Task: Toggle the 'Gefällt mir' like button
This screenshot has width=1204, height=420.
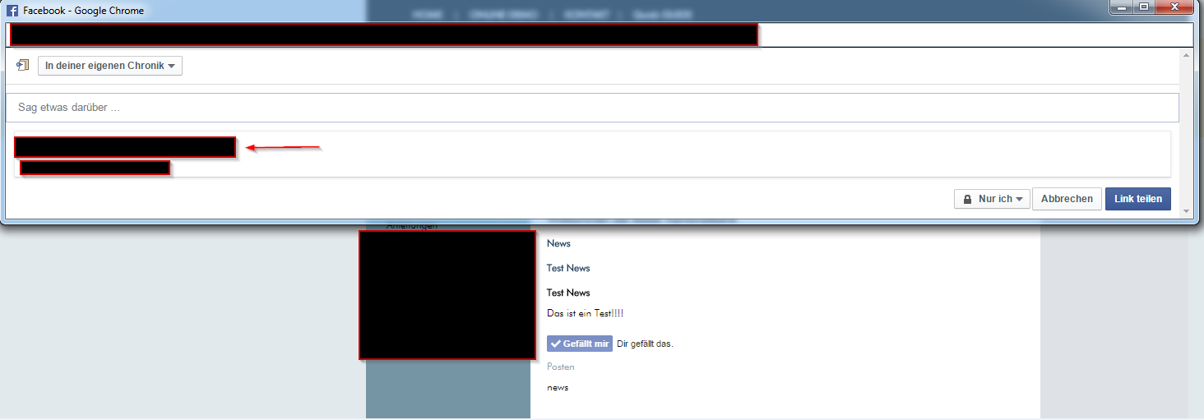Action: click(x=580, y=344)
